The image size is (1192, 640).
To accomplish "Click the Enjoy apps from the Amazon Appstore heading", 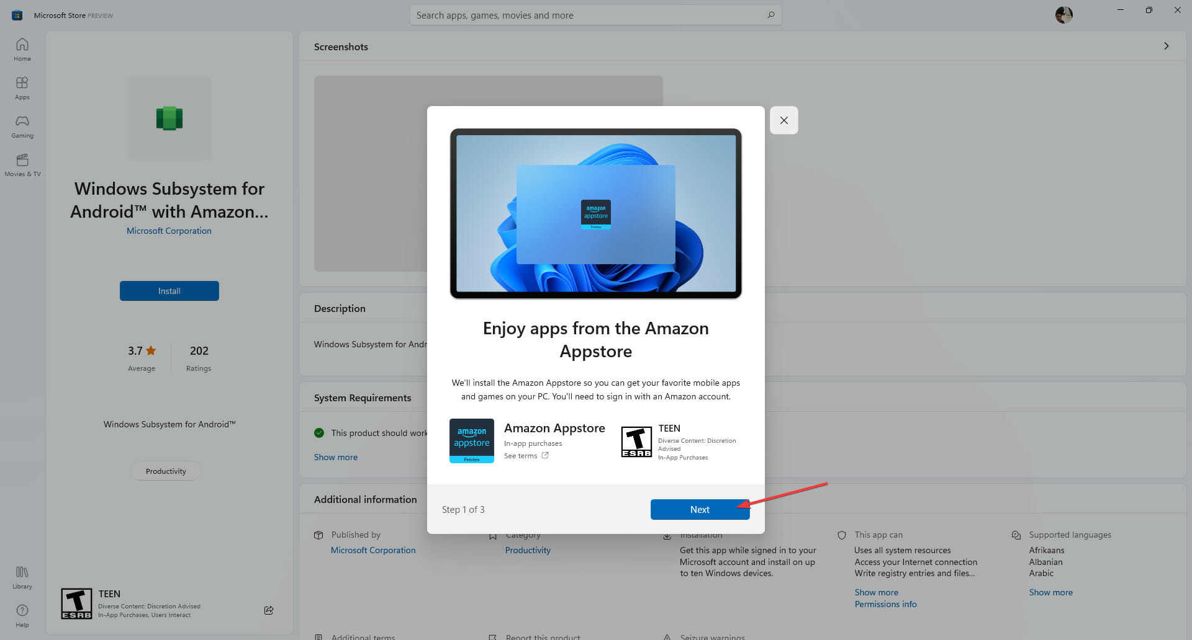I will point(596,340).
